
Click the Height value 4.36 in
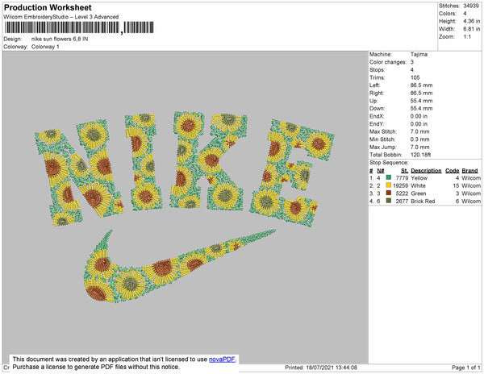(471, 21)
